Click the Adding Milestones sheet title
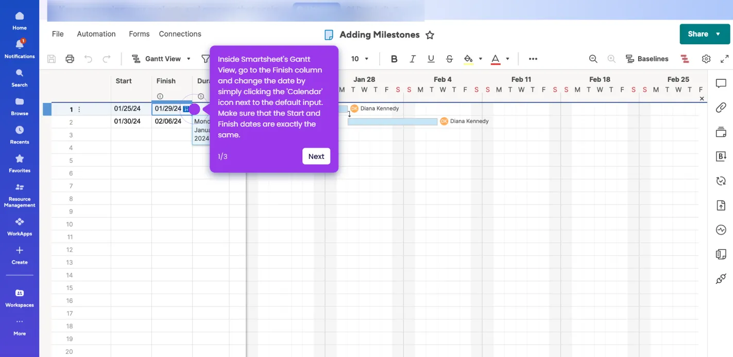The height and width of the screenshot is (357, 733). [380, 35]
